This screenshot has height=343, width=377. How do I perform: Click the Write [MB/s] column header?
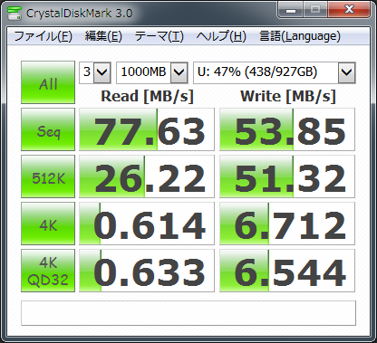288,97
